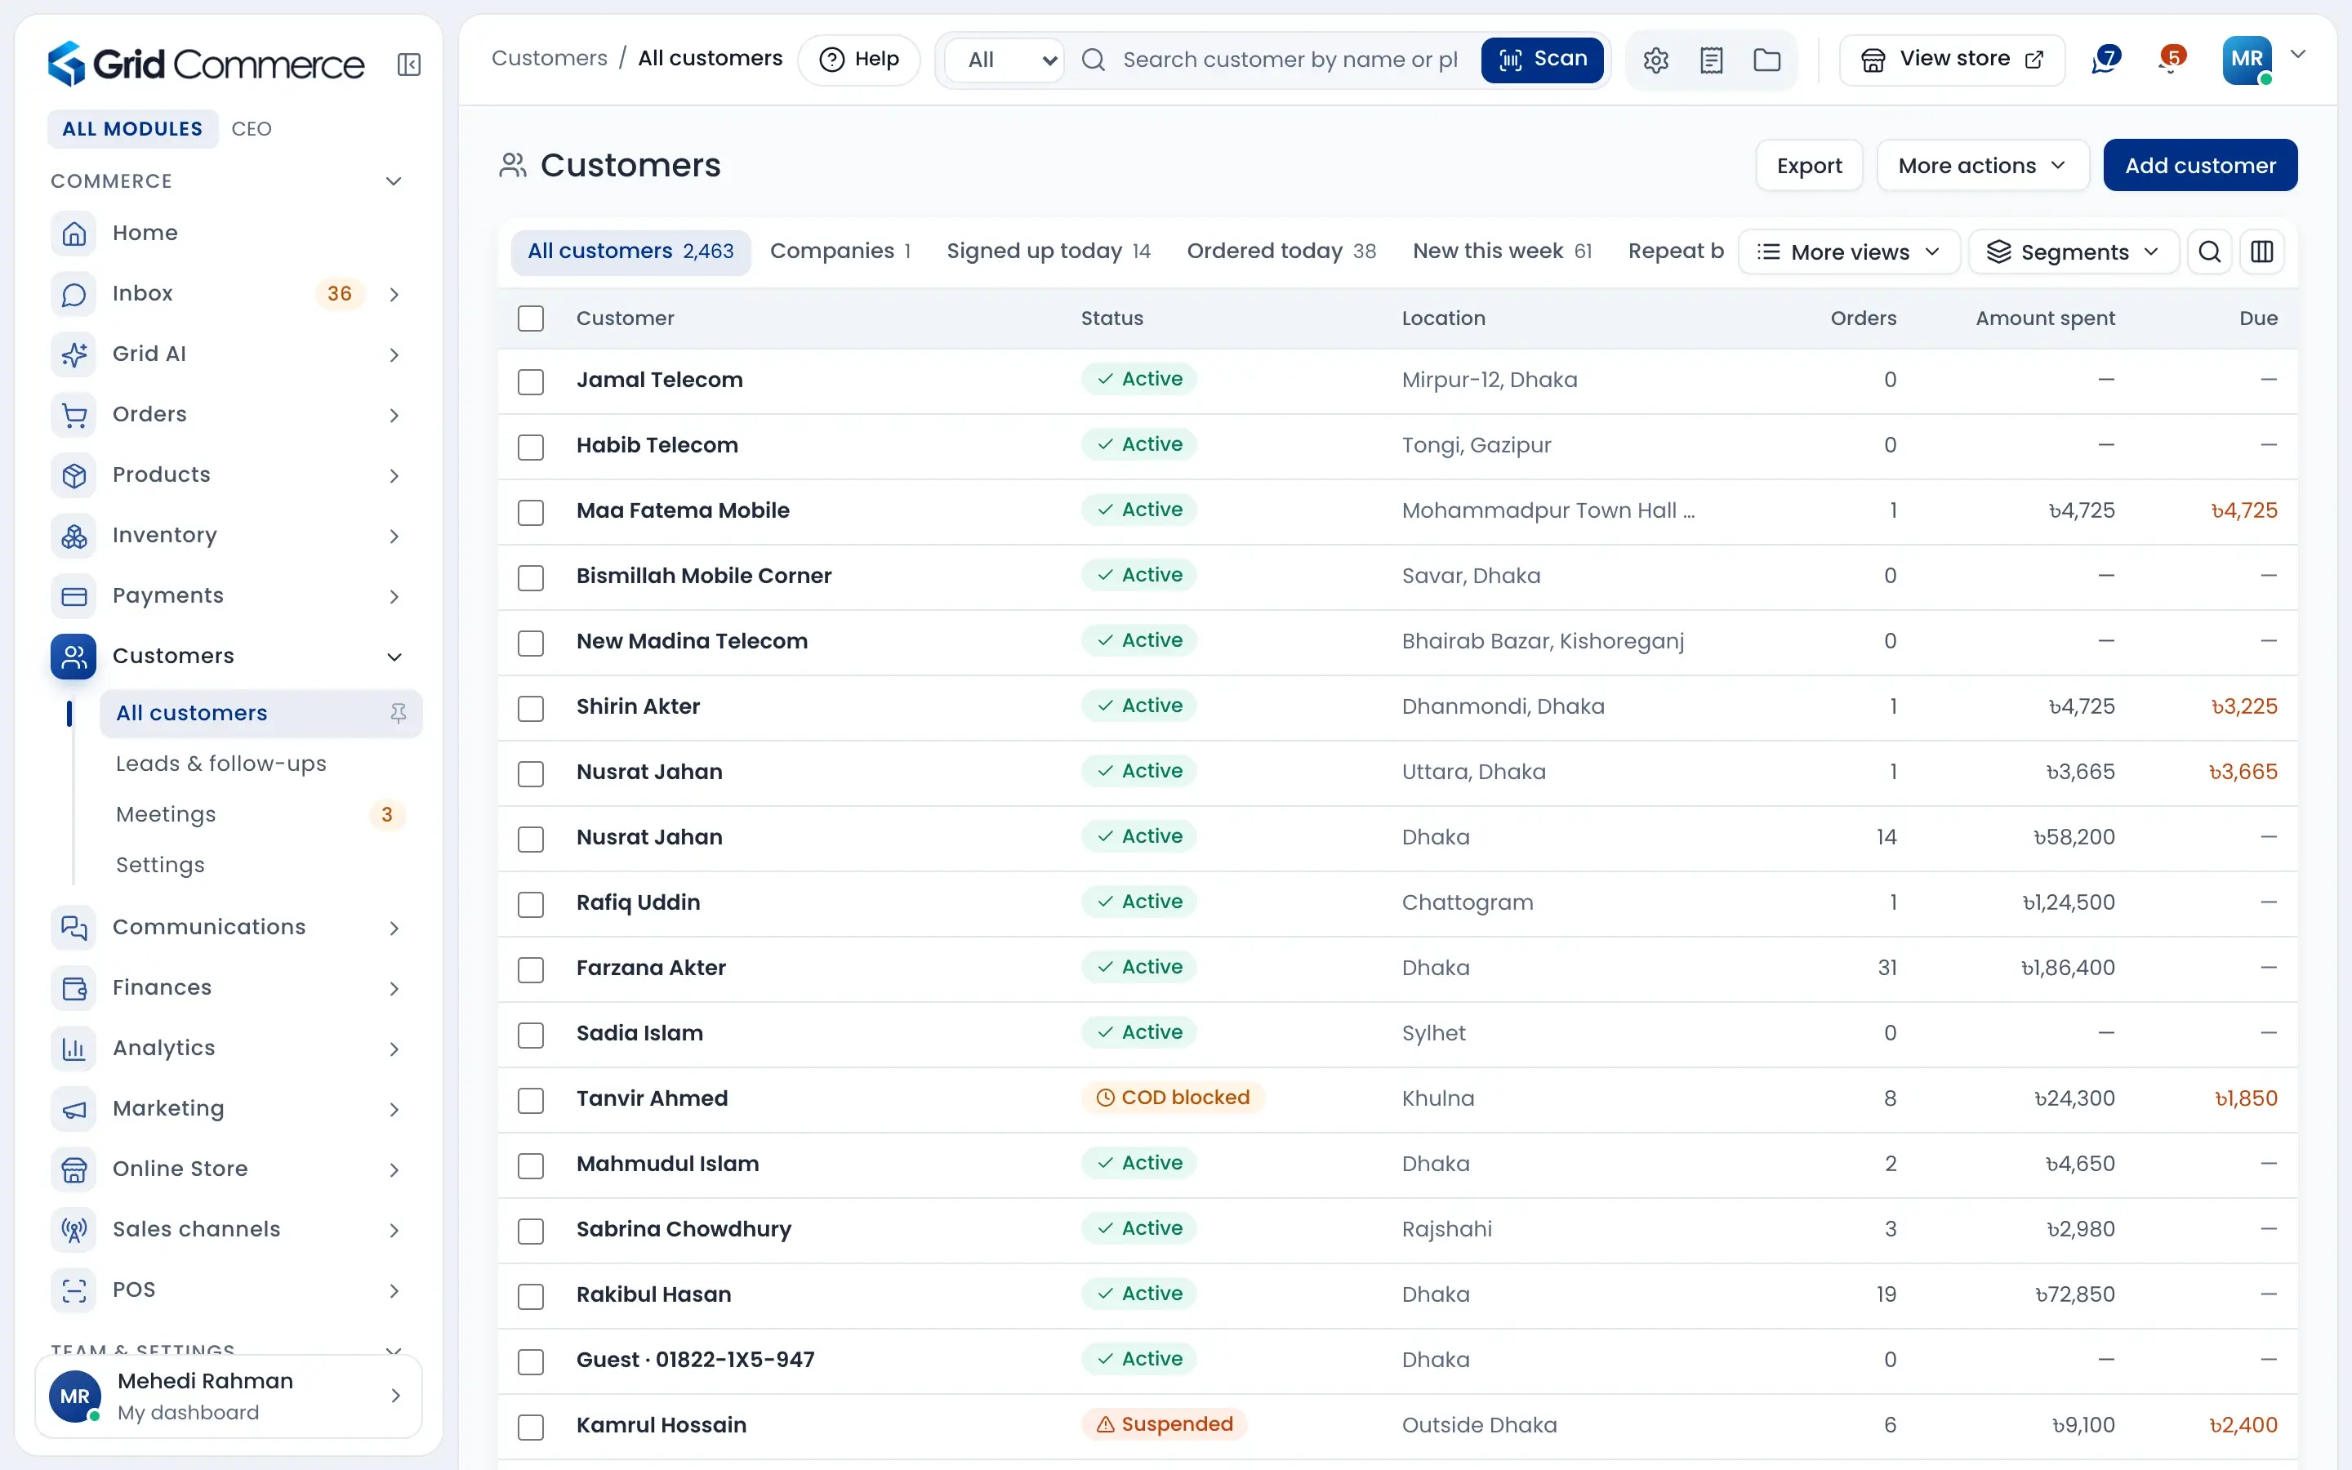The height and width of the screenshot is (1470, 2352).
Task: Open the All search filter dropdown
Action: coord(1005,60)
